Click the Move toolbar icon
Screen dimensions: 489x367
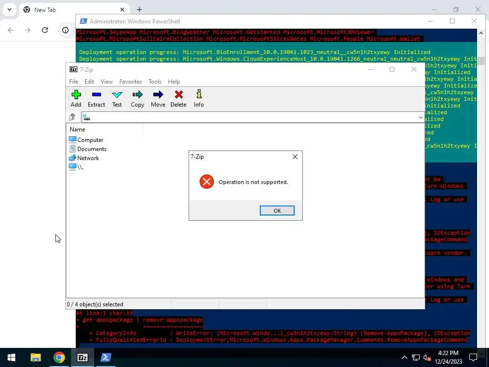pos(158,98)
